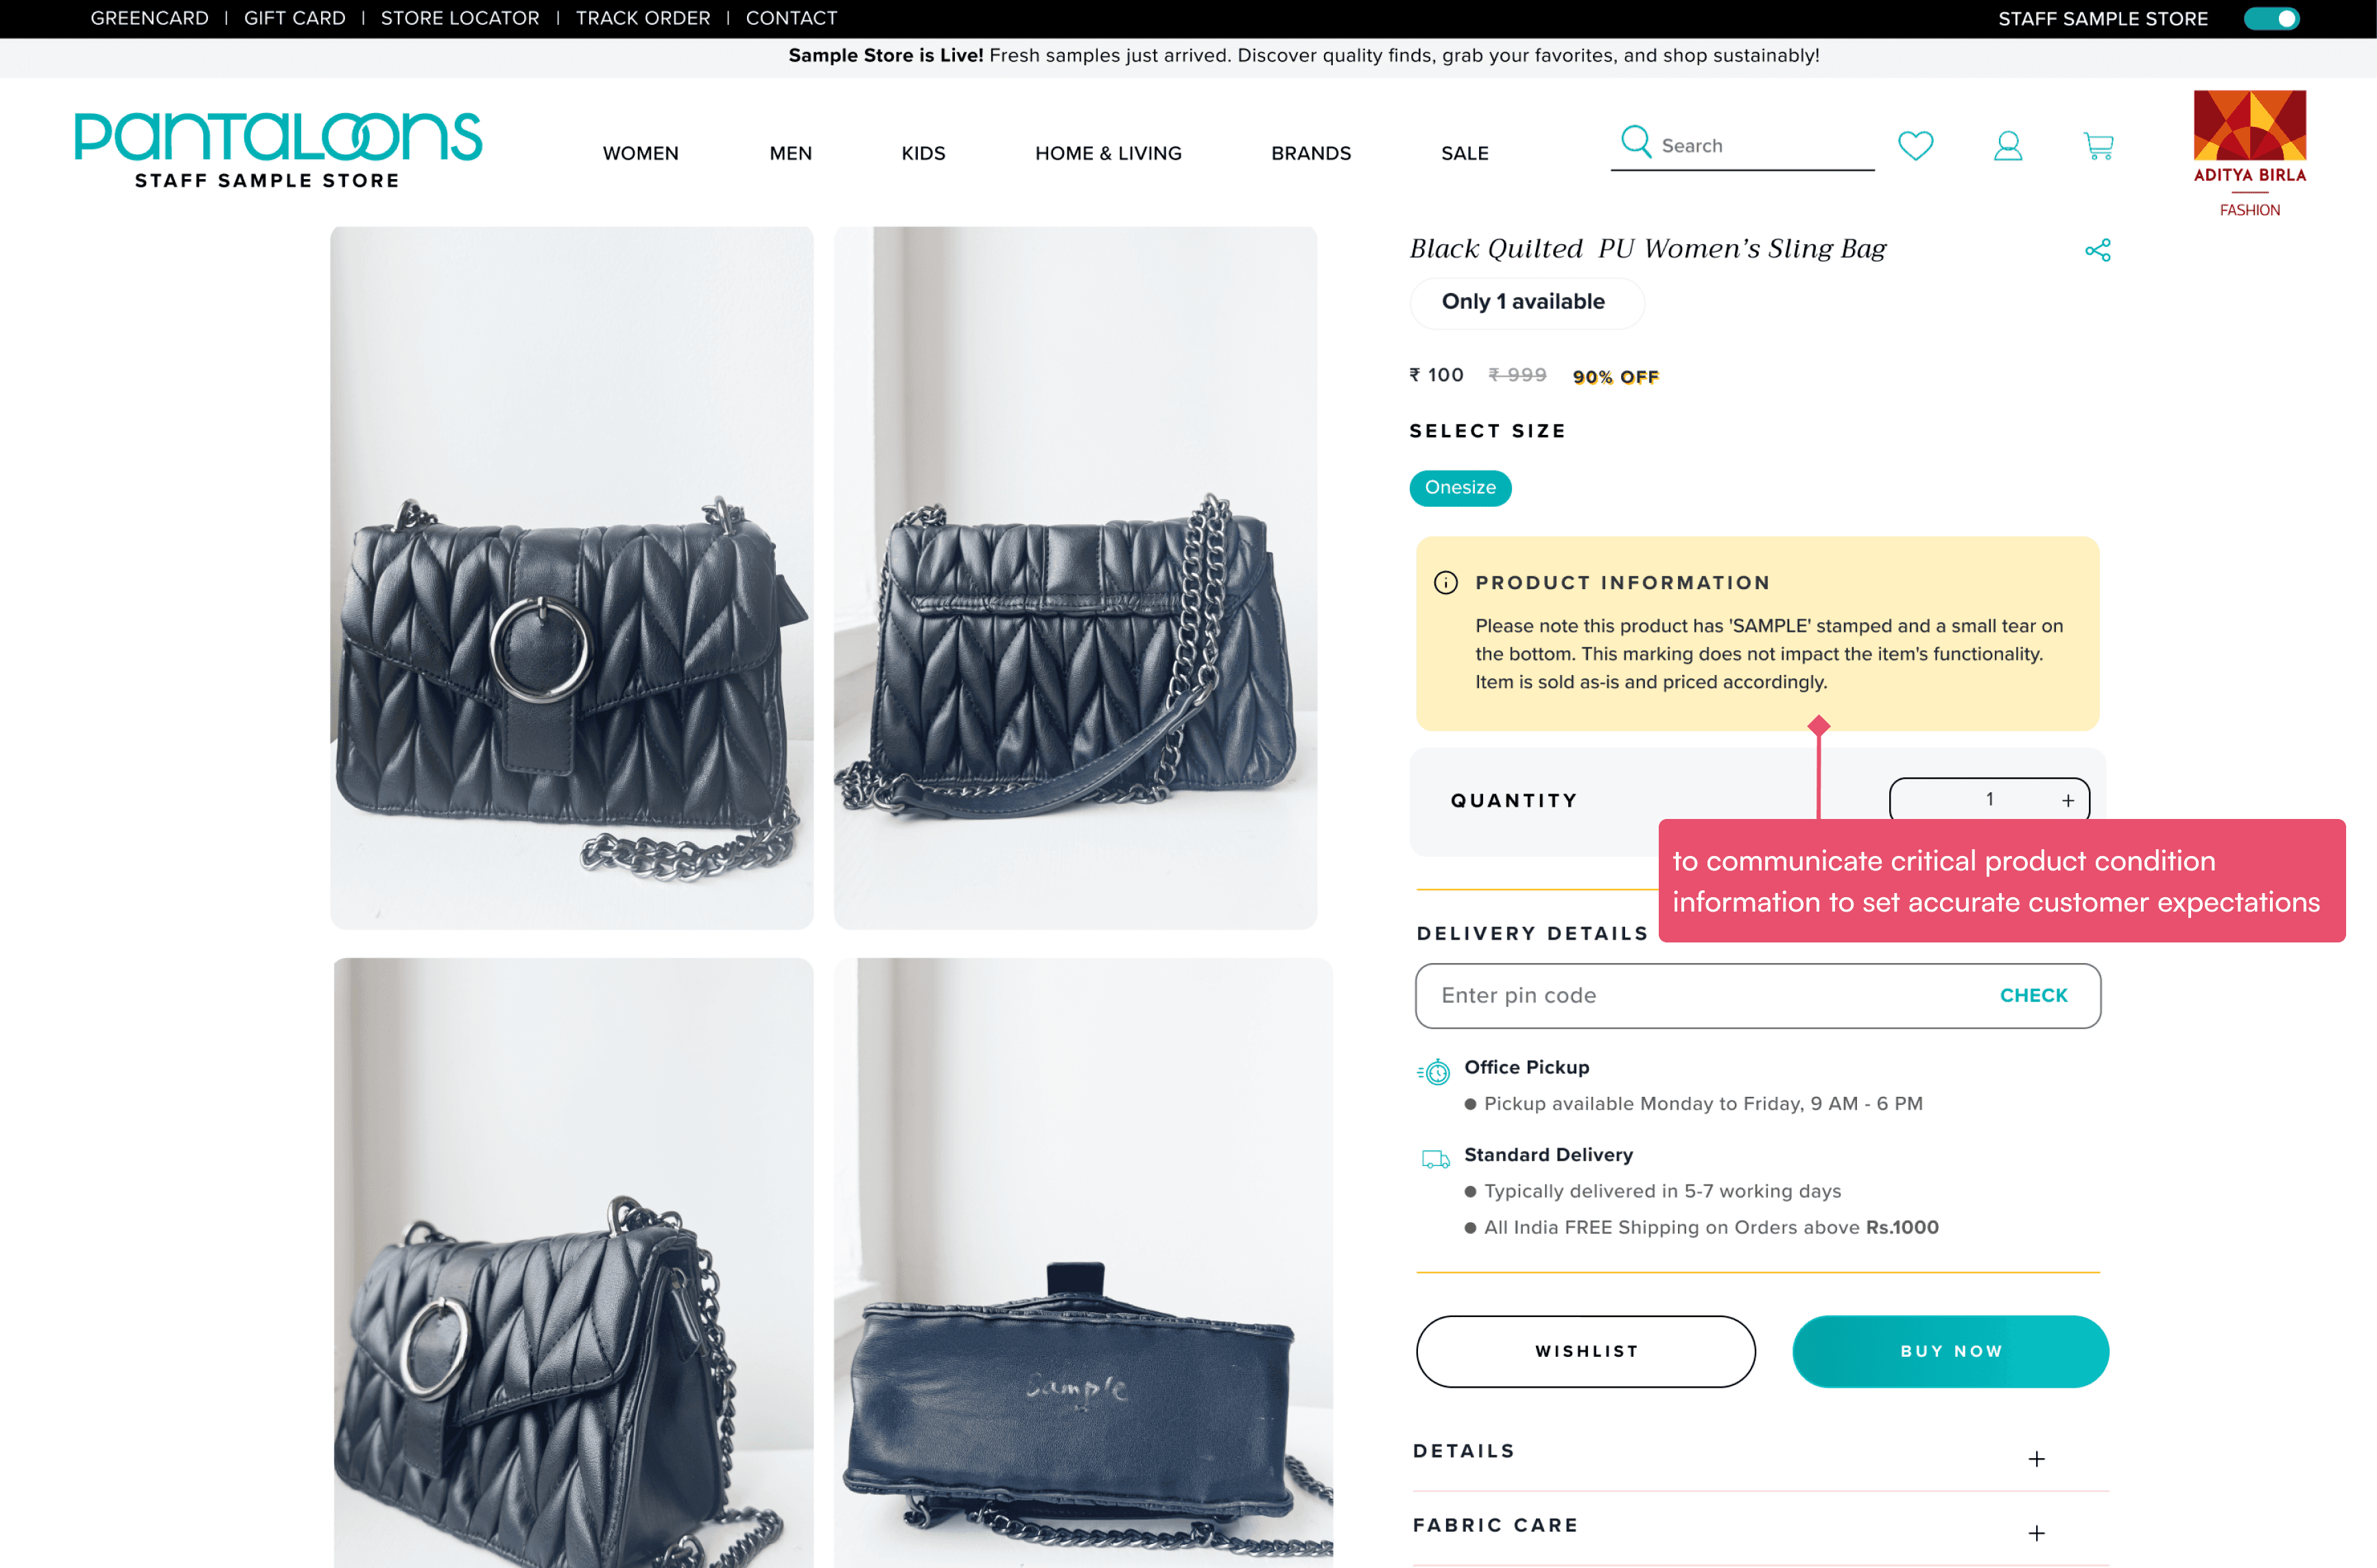Open the Brands menu
2377x1568 pixels.
click(x=1310, y=153)
